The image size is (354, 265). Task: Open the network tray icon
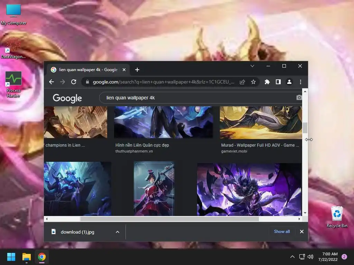[x=302, y=257]
